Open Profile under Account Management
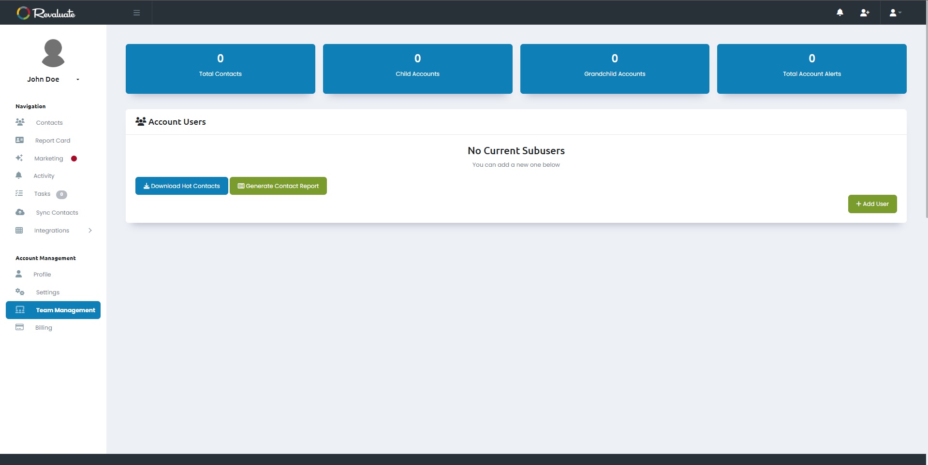 point(42,275)
